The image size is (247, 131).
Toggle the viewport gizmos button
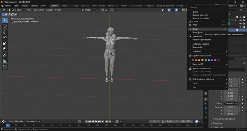pyautogui.click(x=169, y=10)
